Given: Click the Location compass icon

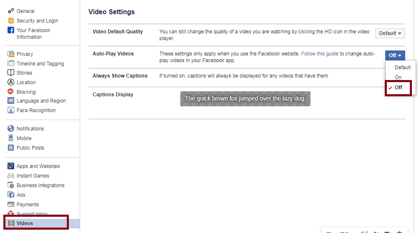Looking at the screenshot, I should point(11,82).
